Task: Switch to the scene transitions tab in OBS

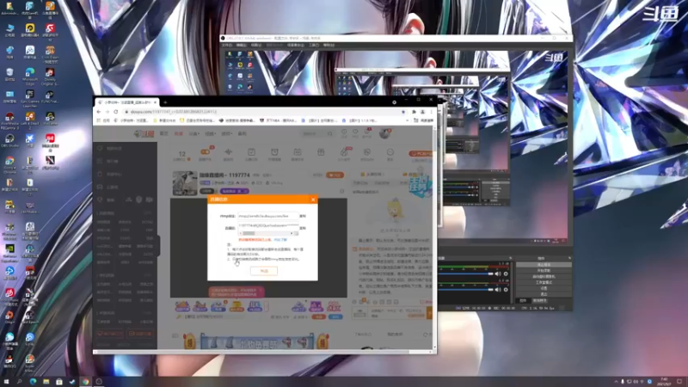Action: 540,300
